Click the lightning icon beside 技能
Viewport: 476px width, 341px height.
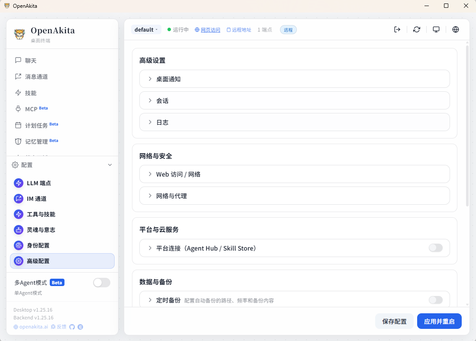tap(18, 93)
